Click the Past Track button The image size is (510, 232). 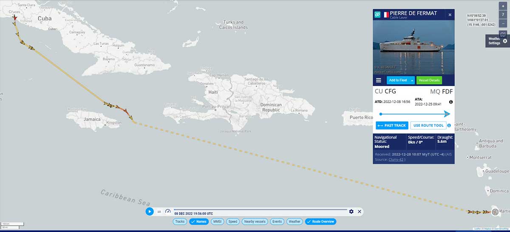click(x=392, y=126)
